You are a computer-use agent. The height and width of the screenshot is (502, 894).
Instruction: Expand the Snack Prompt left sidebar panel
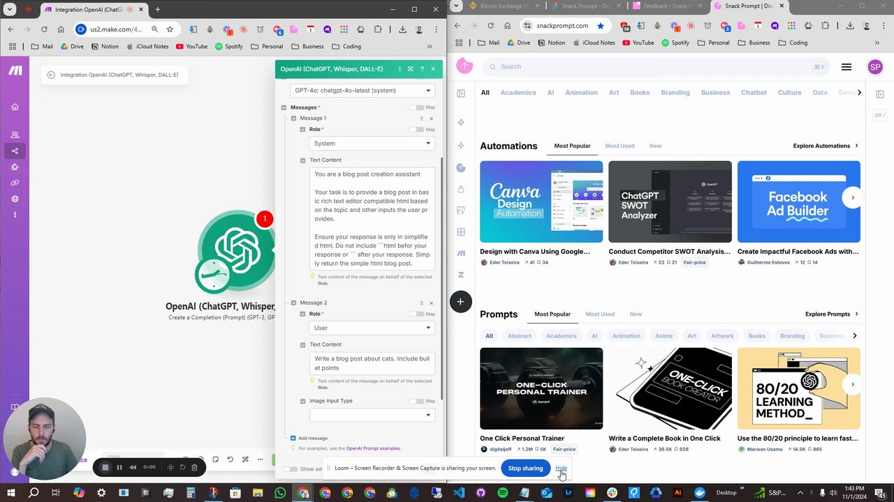click(461, 93)
